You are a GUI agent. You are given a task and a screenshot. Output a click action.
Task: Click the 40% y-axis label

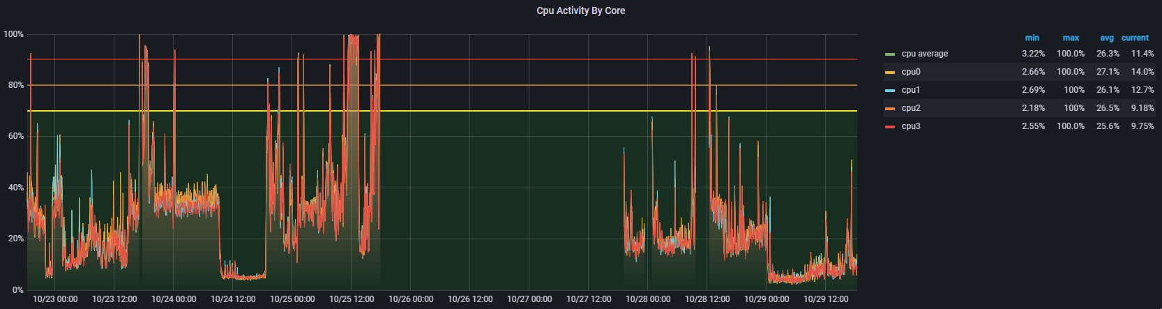15,188
